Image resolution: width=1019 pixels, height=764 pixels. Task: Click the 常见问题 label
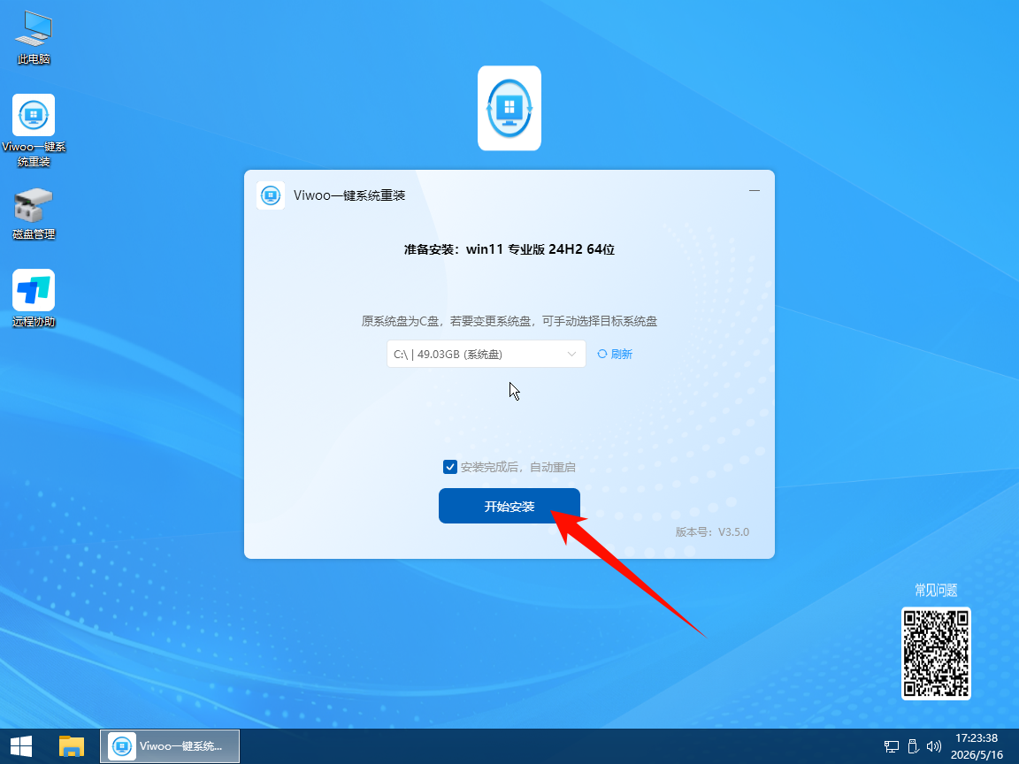936,591
